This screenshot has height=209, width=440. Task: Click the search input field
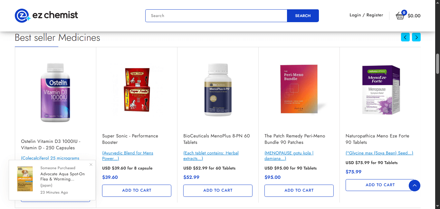(x=216, y=16)
